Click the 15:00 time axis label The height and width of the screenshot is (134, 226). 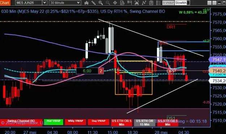(112, 132)
